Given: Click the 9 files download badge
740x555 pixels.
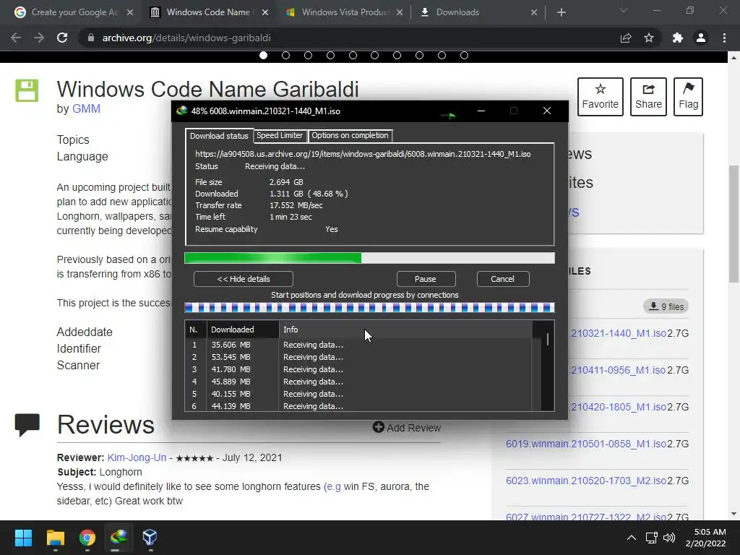Looking at the screenshot, I should [x=666, y=306].
